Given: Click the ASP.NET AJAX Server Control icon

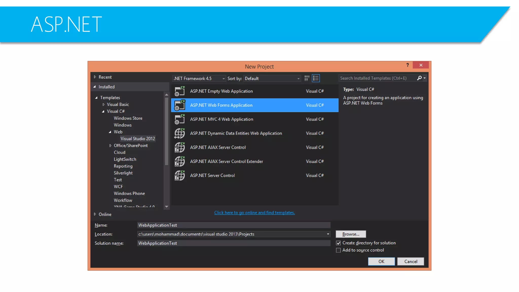Looking at the screenshot, I should 180,147.
